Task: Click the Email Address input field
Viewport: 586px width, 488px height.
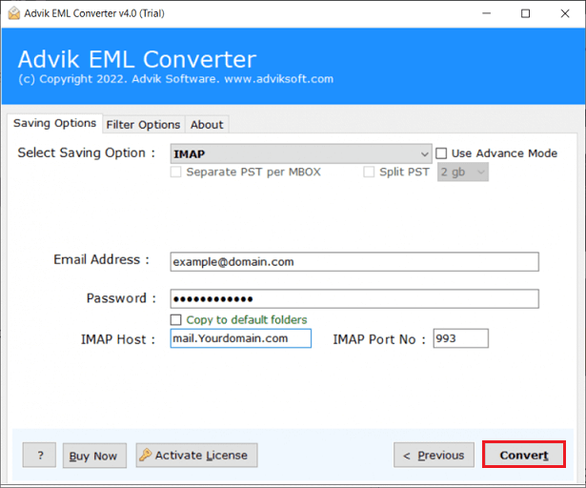Action: click(354, 262)
